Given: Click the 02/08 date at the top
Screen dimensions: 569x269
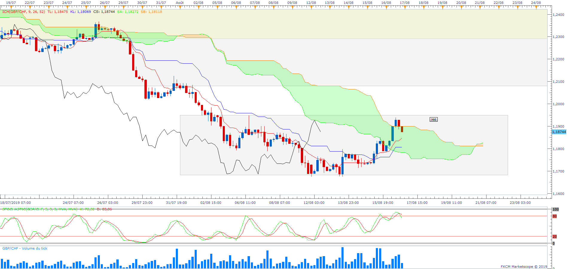Looking at the screenshot, I should [198, 3].
